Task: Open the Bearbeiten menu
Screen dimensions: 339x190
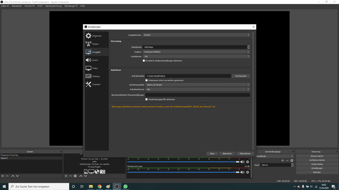Action: 17,6
